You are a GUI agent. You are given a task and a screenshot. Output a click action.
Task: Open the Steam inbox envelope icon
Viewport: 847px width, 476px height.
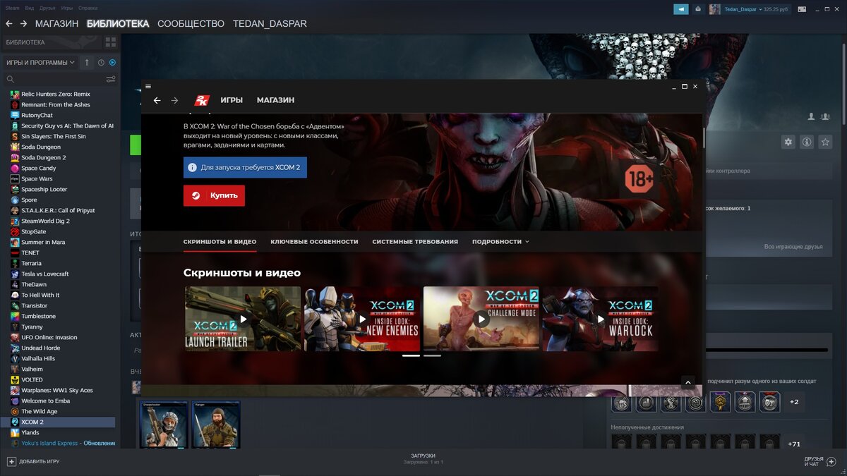698,9
